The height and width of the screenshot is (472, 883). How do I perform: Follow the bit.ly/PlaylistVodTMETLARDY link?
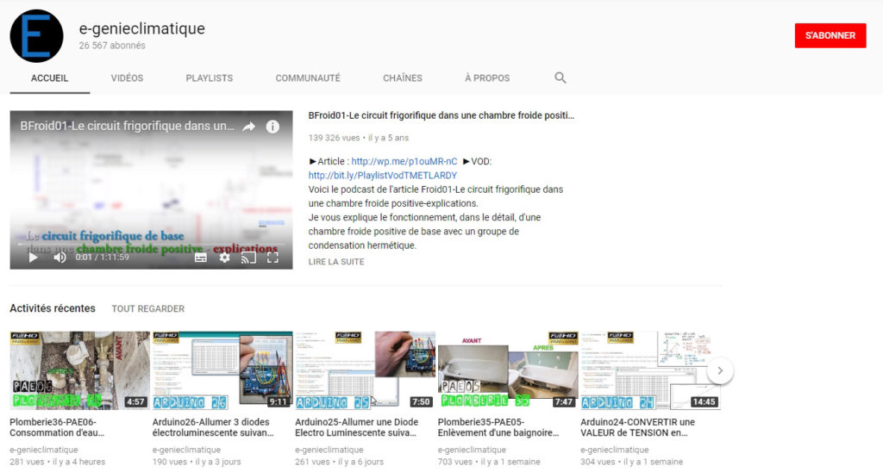pyautogui.click(x=382, y=176)
